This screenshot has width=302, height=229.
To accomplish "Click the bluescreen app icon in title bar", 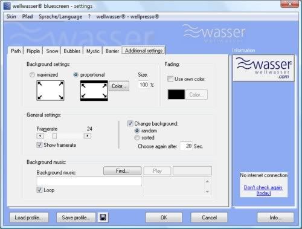I will click(x=7, y=6).
